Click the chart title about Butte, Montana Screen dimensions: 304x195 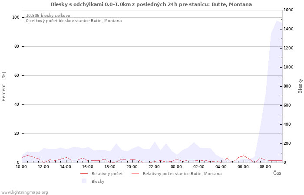pos(151,4)
